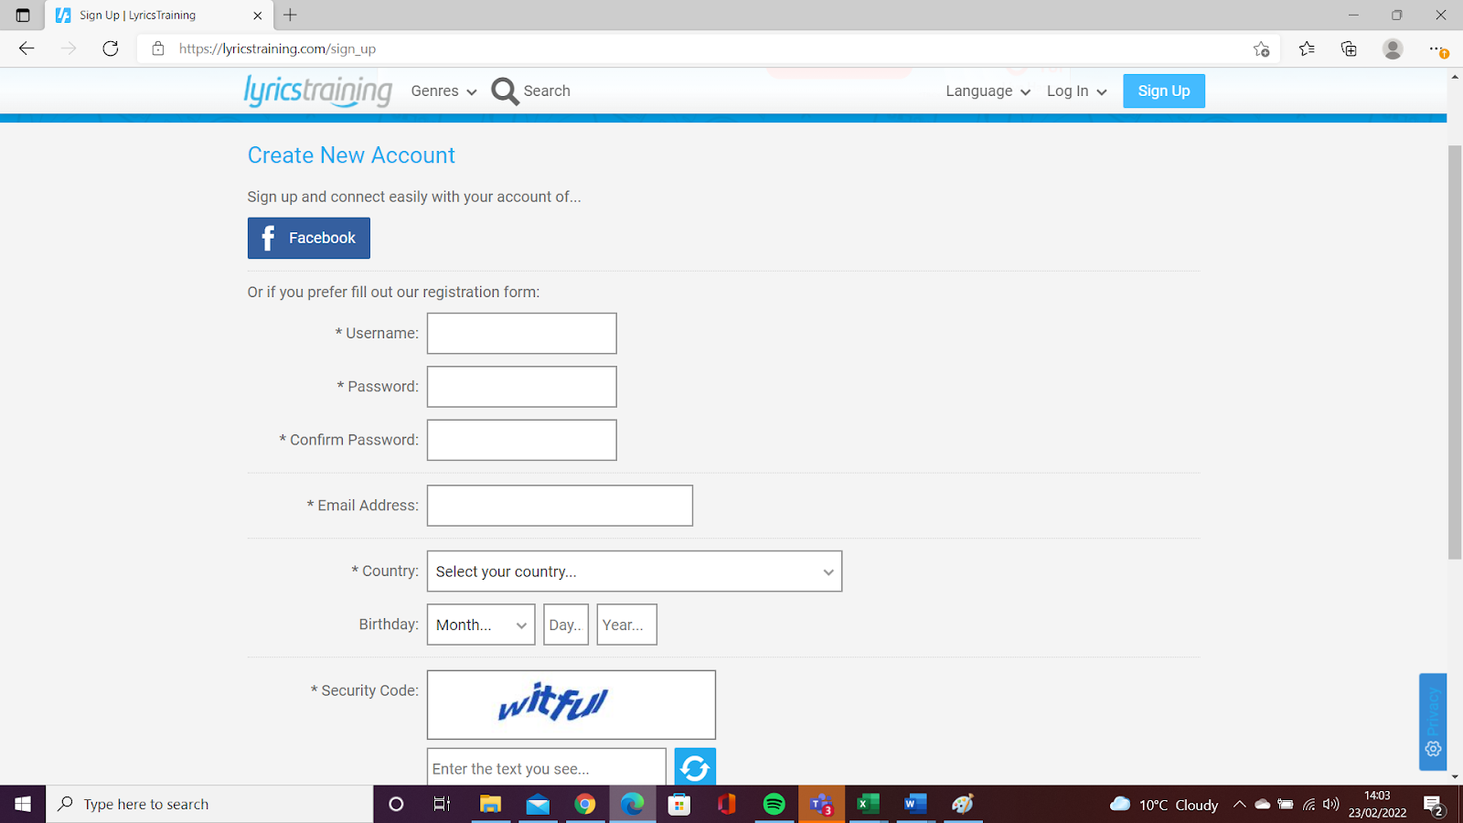The height and width of the screenshot is (823, 1463).
Task: Open Microsoft Teams from the taskbar
Action: [821, 804]
